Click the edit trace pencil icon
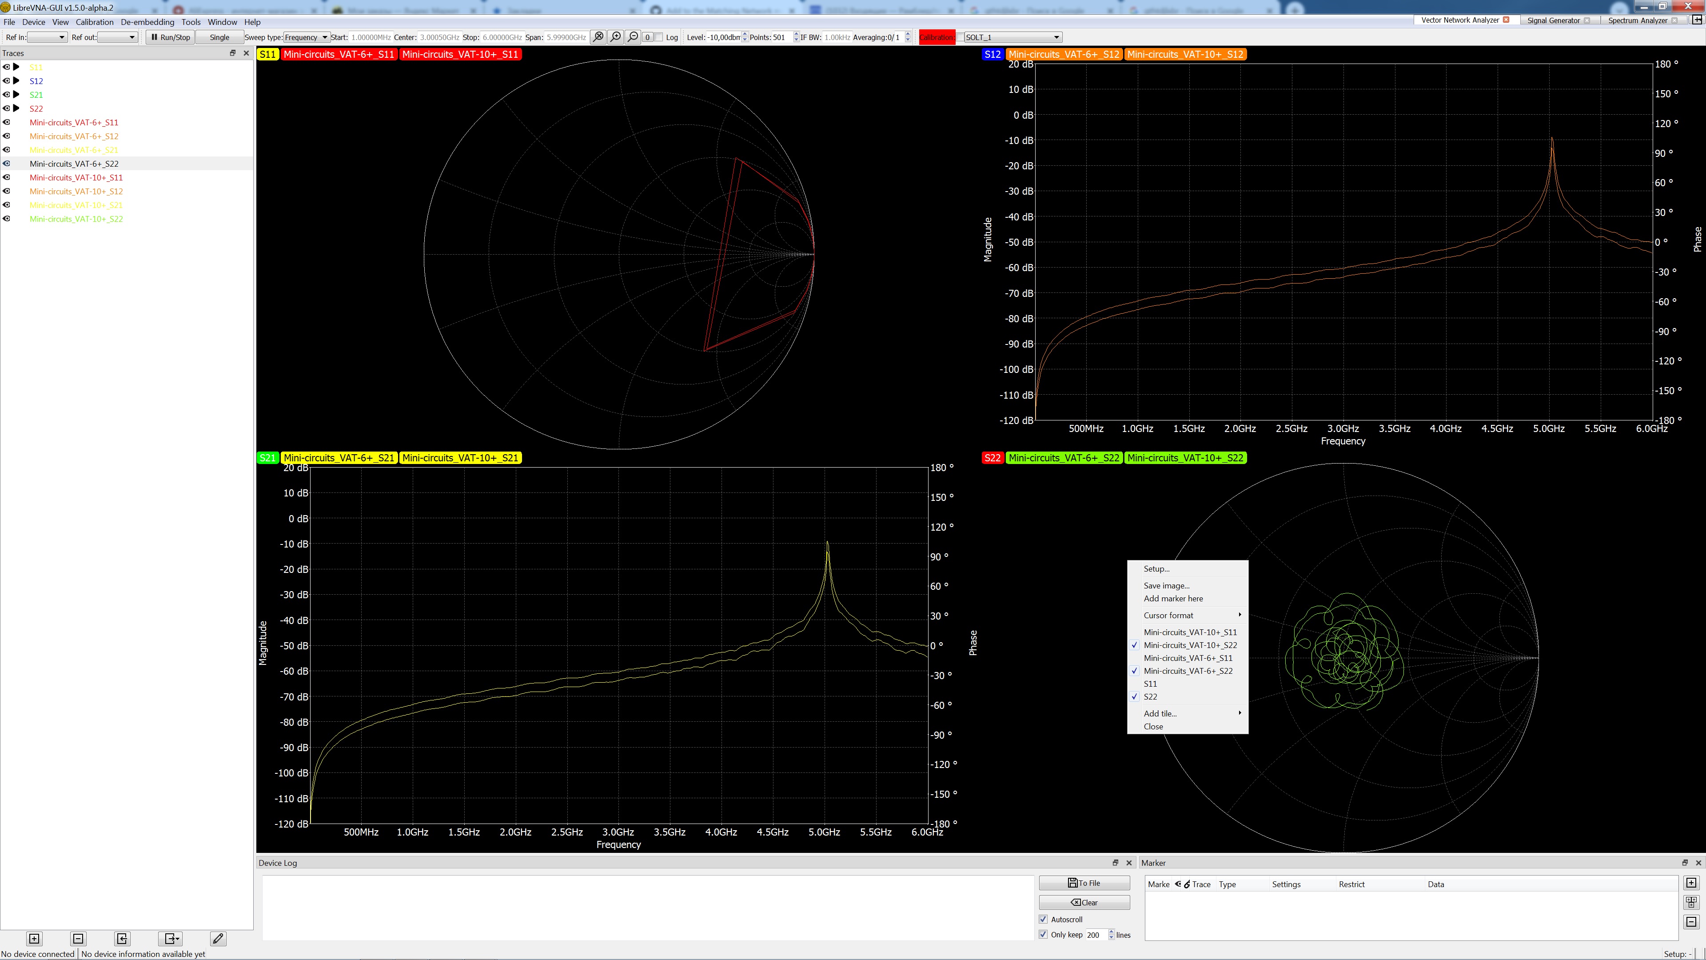Image resolution: width=1706 pixels, height=960 pixels. coord(218,938)
